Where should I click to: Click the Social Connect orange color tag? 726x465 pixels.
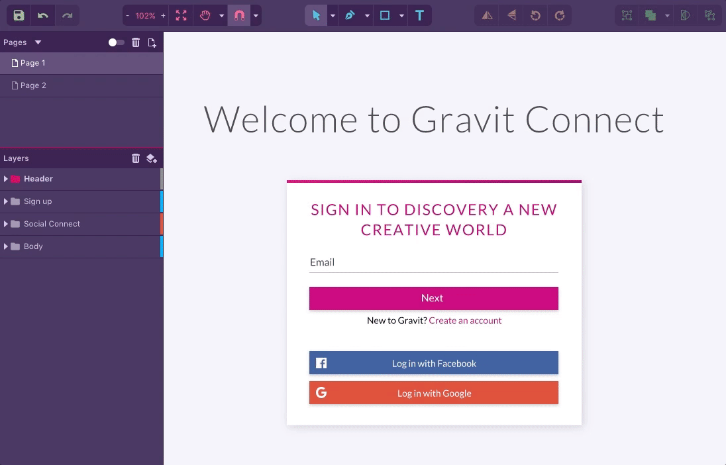[x=162, y=224]
